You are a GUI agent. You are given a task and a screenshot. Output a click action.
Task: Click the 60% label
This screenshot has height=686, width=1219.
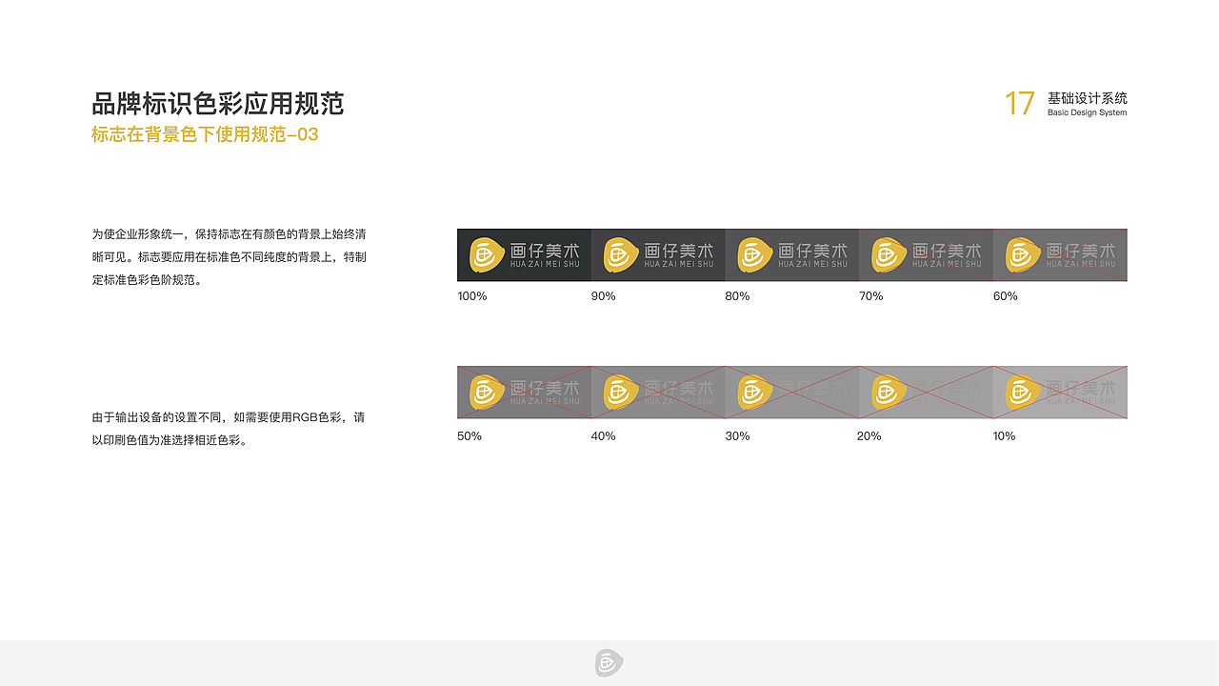pyautogui.click(x=1006, y=296)
